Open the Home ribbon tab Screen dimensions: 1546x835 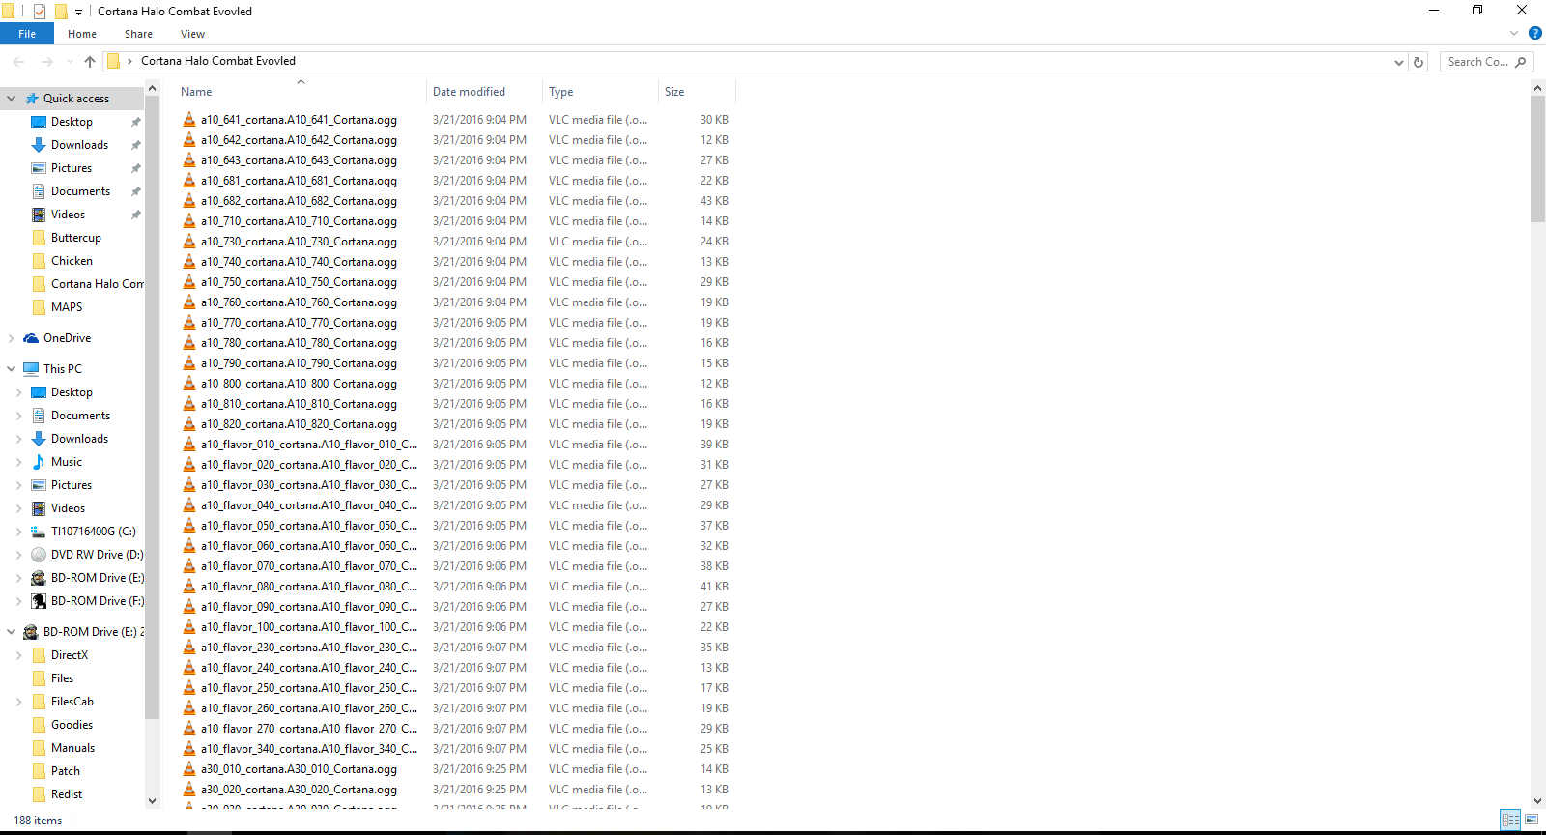[82, 34]
